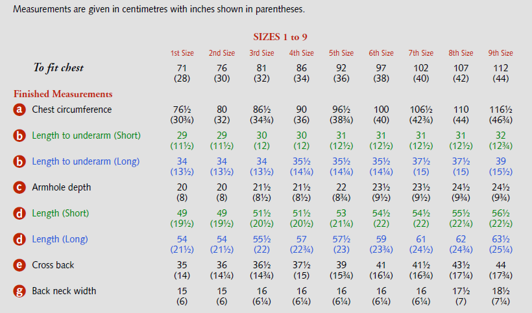Select the 'c' icon beside Armhole depth
The width and height of the screenshot is (532, 313).
[19, 188]
